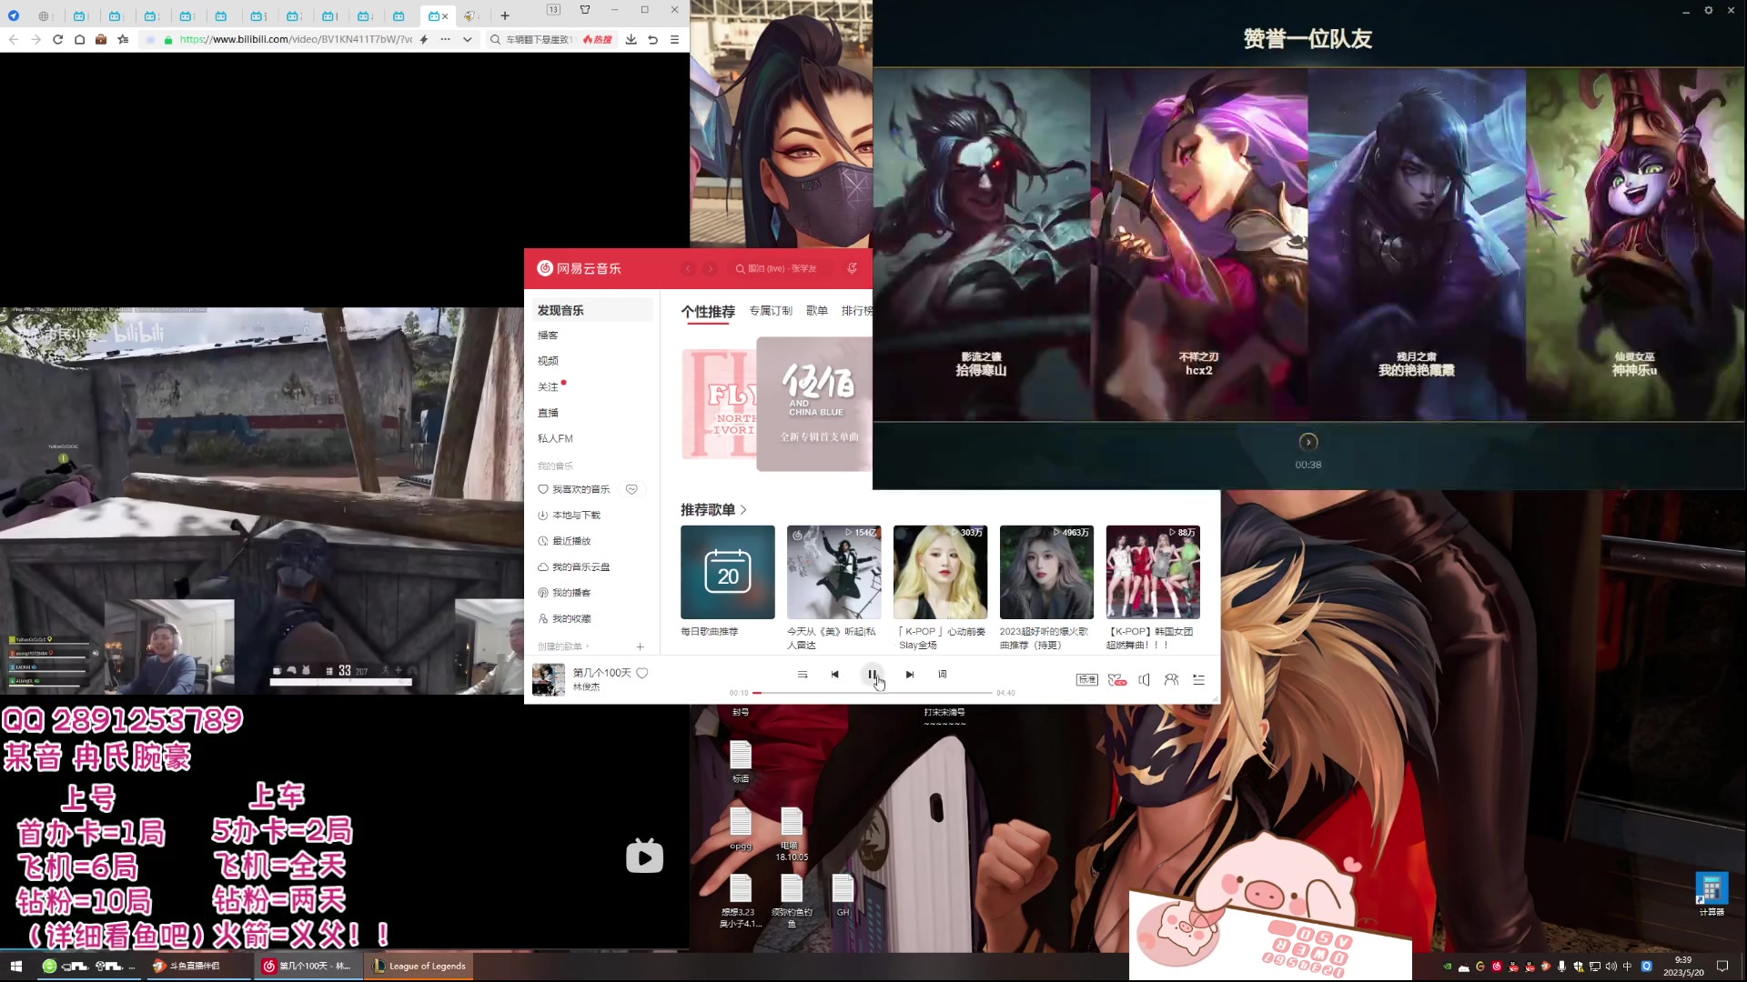
Task: Click the bilibili URL address bar
Action: pos(296,39)
